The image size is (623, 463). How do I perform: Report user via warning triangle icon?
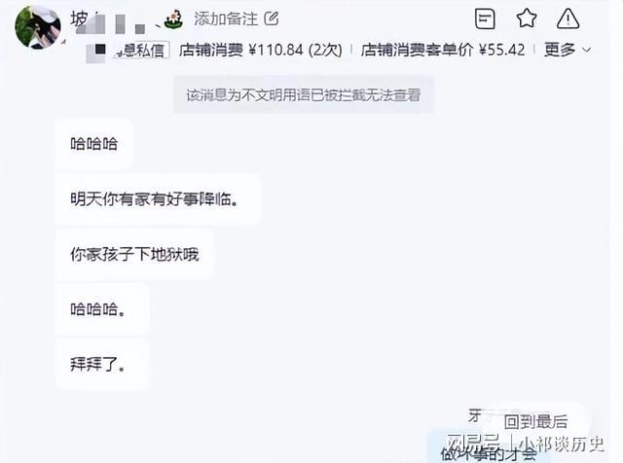tap(568, 18)
